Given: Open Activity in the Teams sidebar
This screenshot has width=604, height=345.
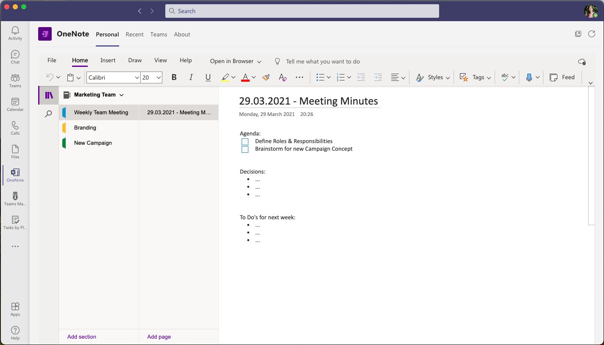Looking at the screenshot, I should 15,33.
